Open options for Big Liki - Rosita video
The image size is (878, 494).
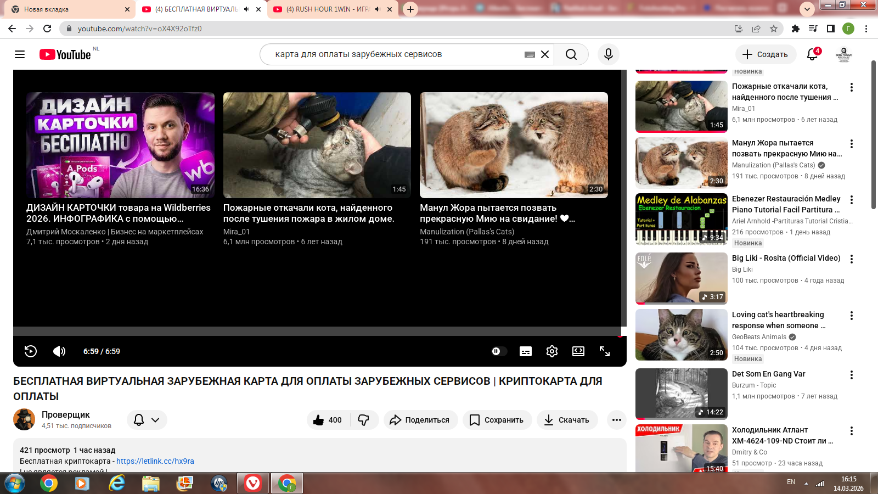[852, 259]
